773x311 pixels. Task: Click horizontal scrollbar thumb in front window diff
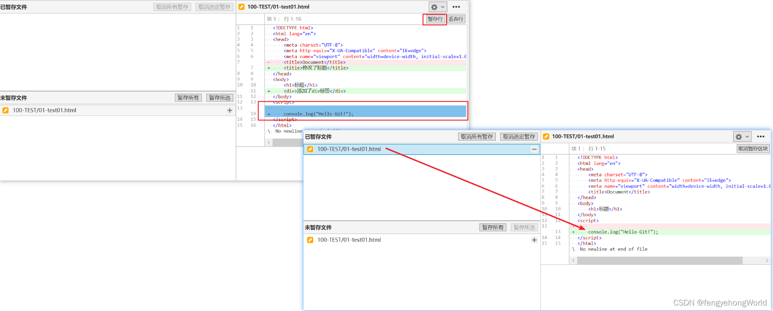click(660, 261)
